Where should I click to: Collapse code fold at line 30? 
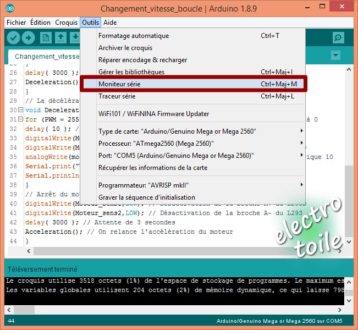pos(20,110)
